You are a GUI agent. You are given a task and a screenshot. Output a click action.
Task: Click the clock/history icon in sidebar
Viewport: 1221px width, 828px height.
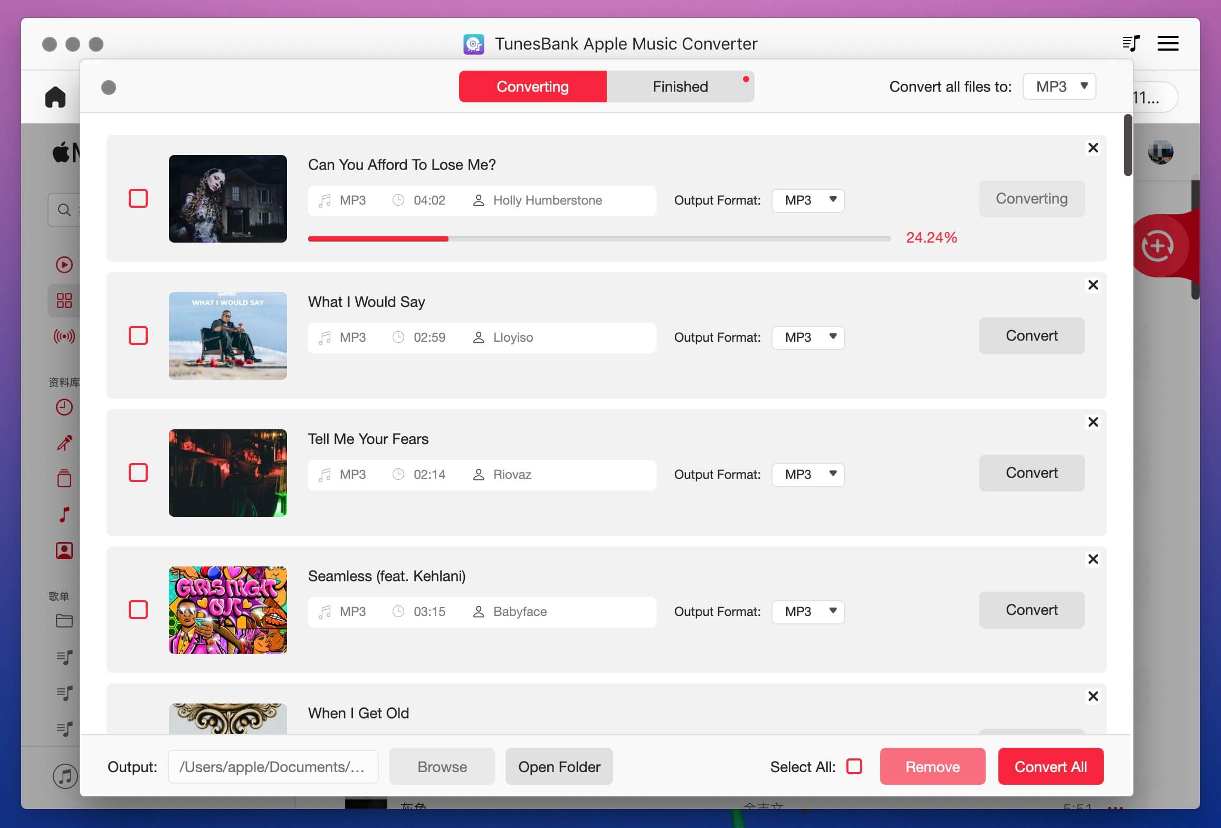[x=65, y=408]
